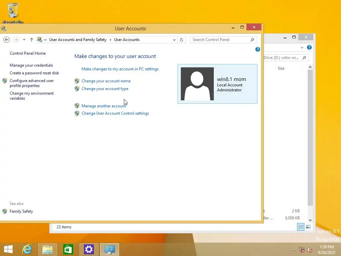Image resolution: width=341 pixels, height=256 pixels.
Task: Click the shield icon beside Change your account name
Action: click(x=77, y=81)
